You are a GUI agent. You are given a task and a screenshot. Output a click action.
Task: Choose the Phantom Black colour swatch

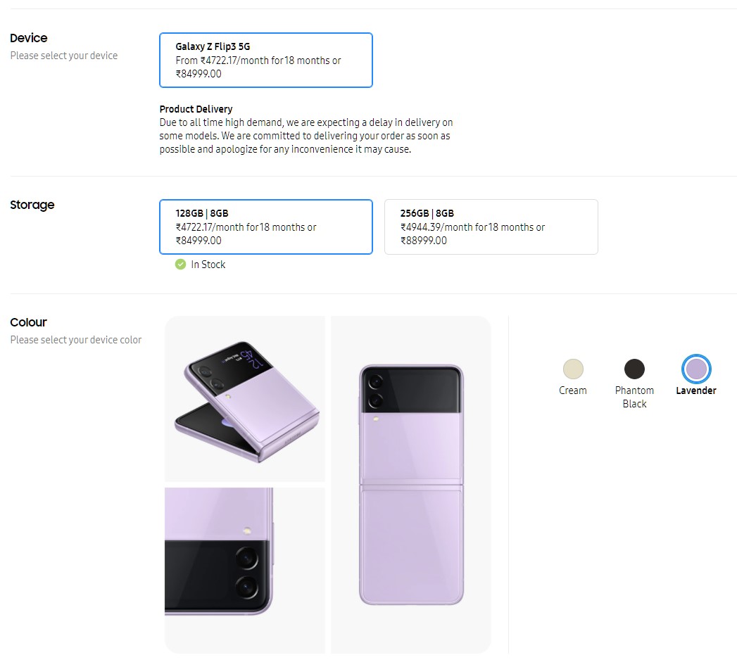634,369
